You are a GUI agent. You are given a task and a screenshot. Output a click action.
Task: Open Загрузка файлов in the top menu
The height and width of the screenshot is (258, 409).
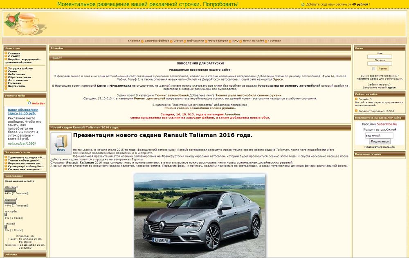click(157, 41)
